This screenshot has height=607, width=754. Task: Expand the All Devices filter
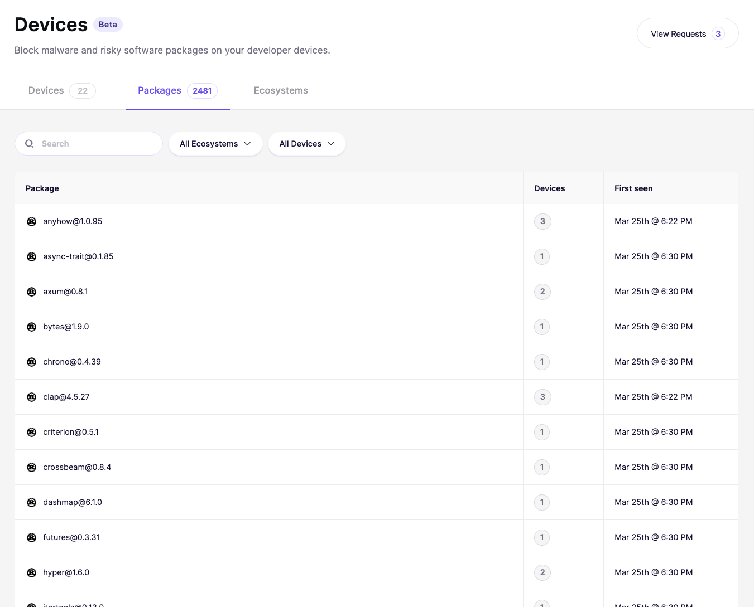coord(307,144)
